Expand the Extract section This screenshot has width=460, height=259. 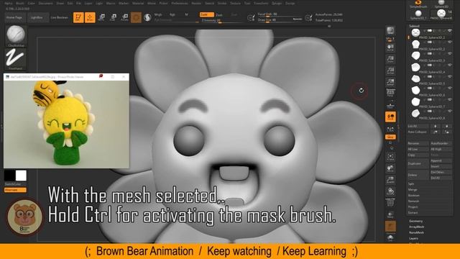[413, 213]
